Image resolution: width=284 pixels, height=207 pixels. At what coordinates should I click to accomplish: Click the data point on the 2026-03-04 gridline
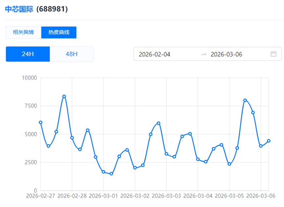click(x=198, y=159)
